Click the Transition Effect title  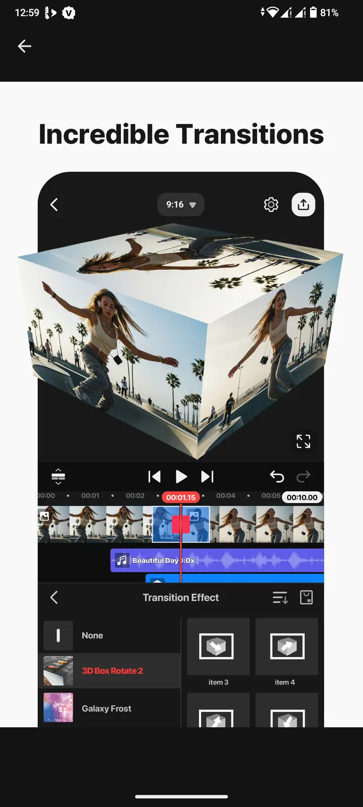click(181, 598)
